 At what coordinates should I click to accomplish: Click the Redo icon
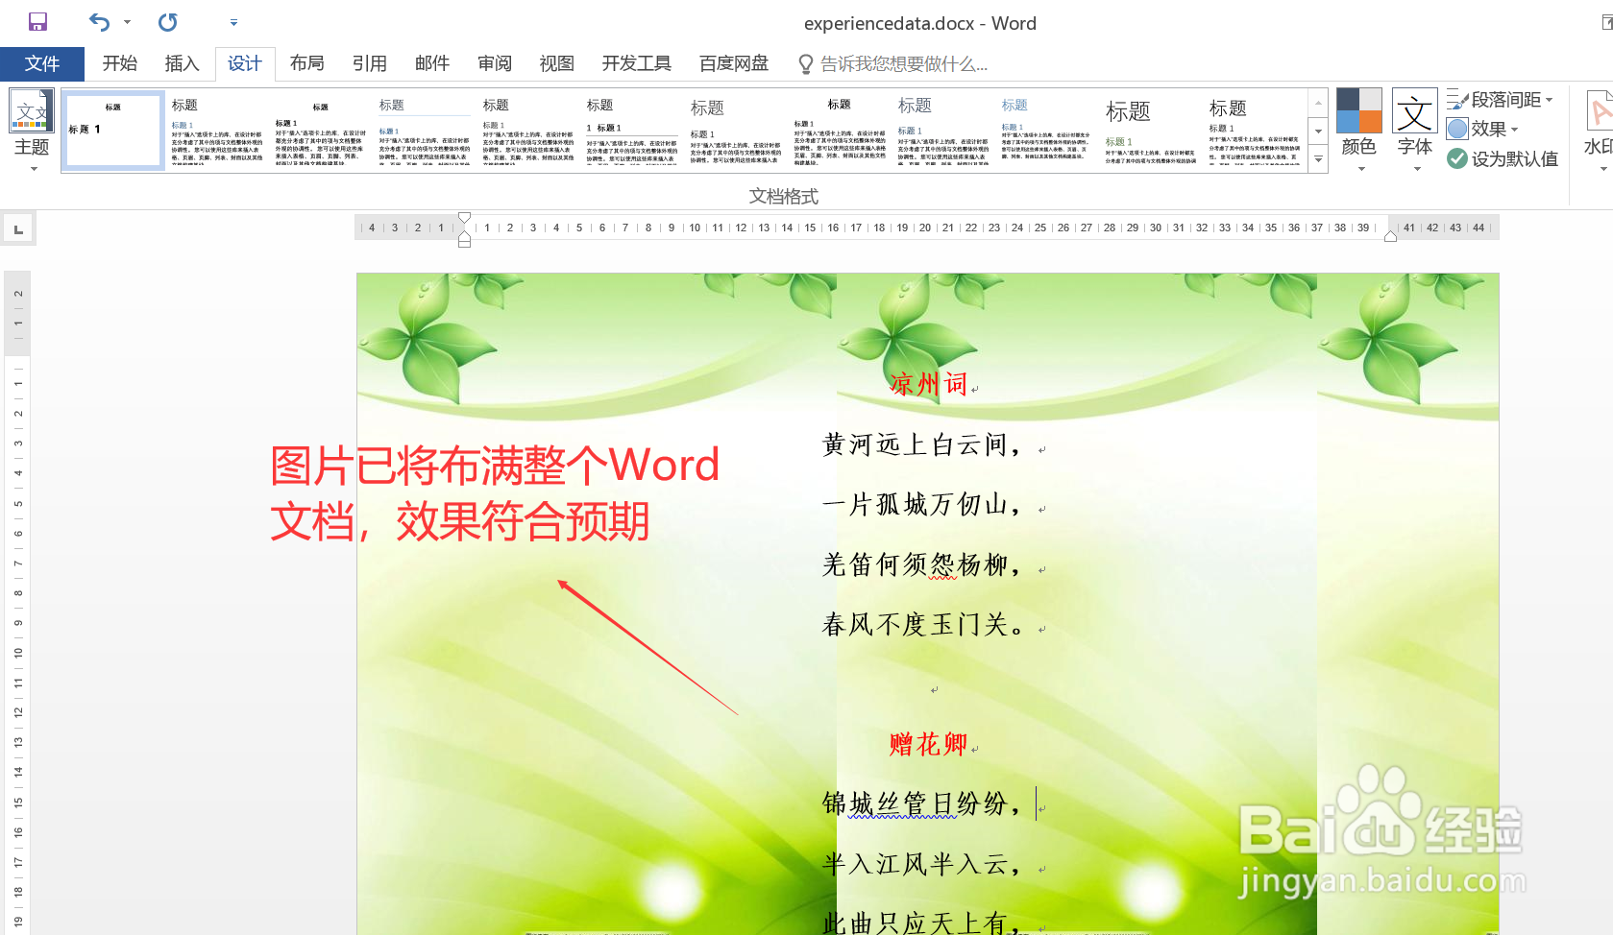click(x=166, y=22)
